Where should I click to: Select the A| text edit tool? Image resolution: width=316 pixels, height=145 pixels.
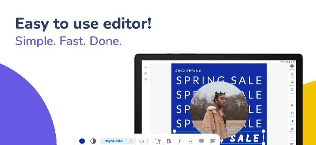click(x=292, y=82)
